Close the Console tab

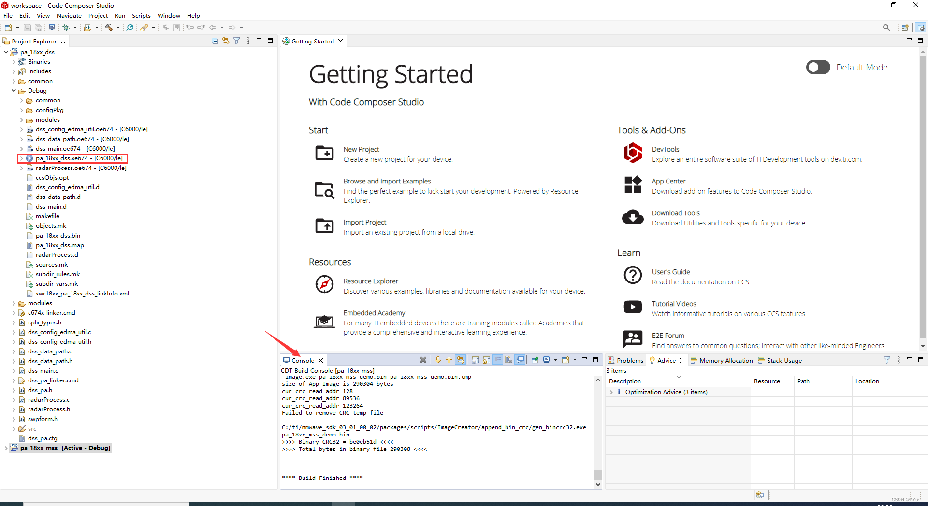320,360
